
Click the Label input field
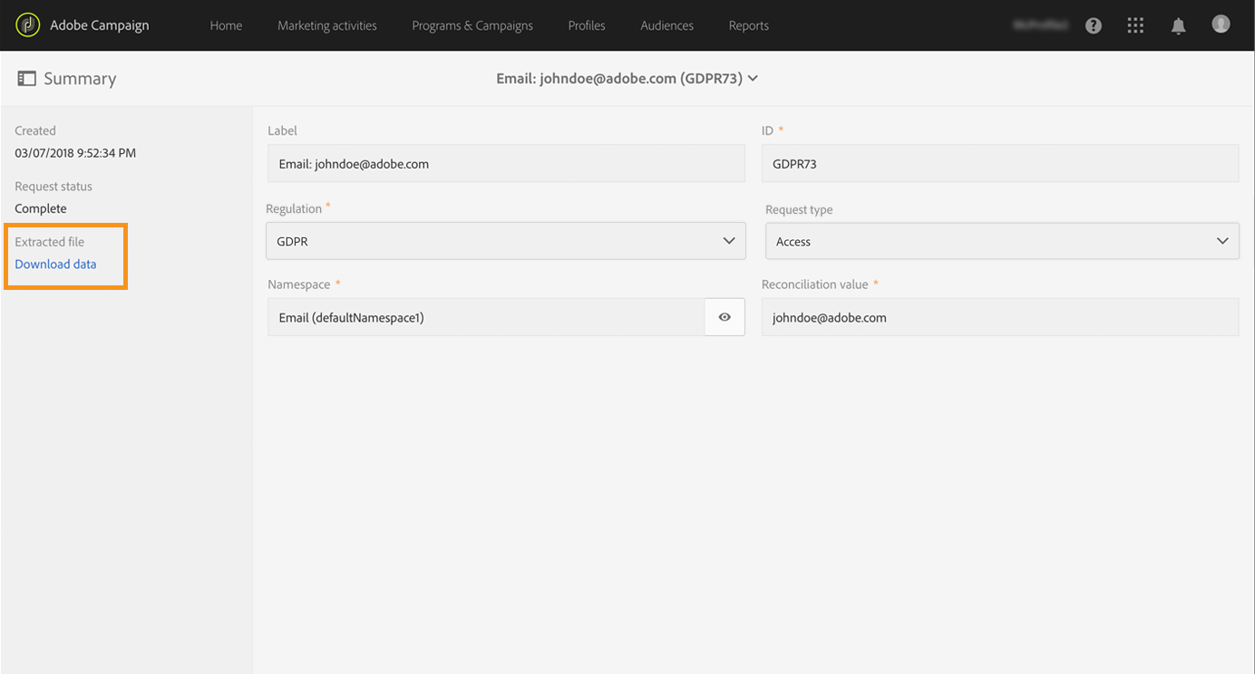(505, 164)
